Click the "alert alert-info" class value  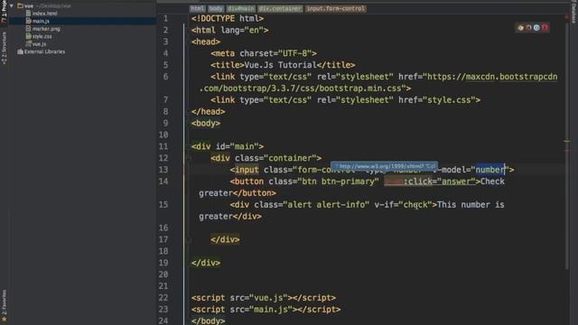click(326, 205)
